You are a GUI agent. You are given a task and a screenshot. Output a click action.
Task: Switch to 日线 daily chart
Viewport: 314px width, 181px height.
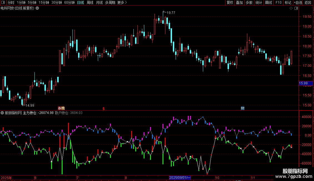pyautogui.click(x=81, y=3)
